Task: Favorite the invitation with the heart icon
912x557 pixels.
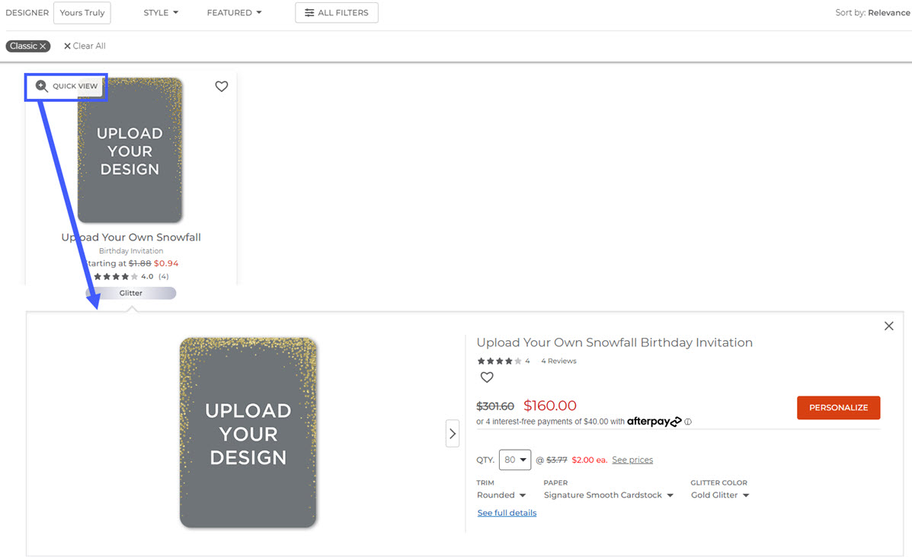Action: (x=486, y=377)
